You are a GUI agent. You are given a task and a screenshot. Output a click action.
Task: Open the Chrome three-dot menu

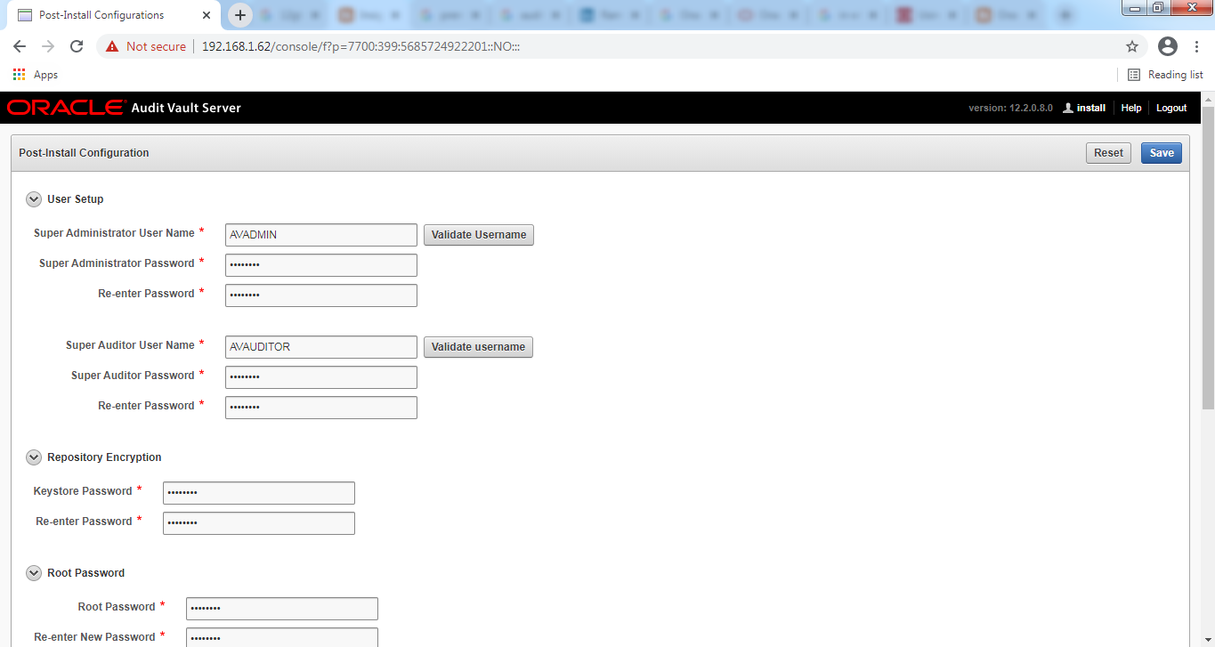coord(1196,46)
